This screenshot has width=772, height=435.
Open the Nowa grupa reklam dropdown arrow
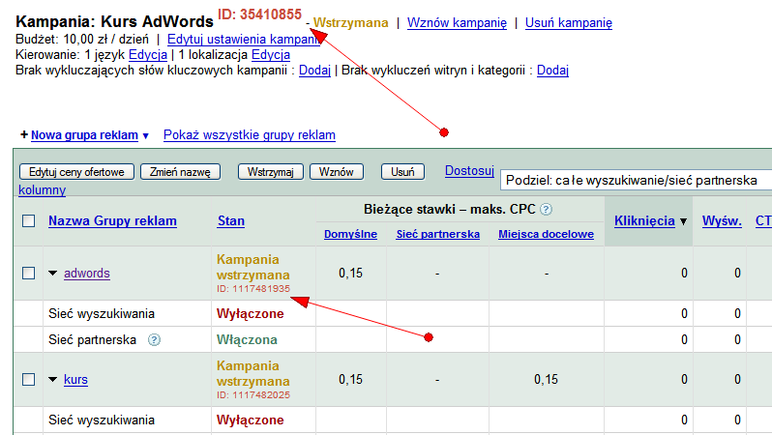(146, 136)
